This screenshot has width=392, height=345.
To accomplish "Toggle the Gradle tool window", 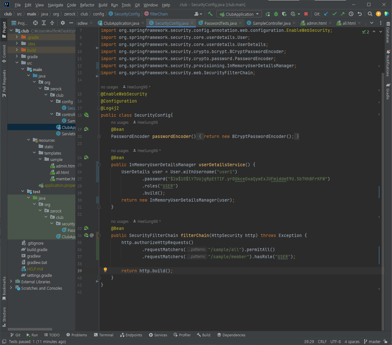I will (388, 91).
